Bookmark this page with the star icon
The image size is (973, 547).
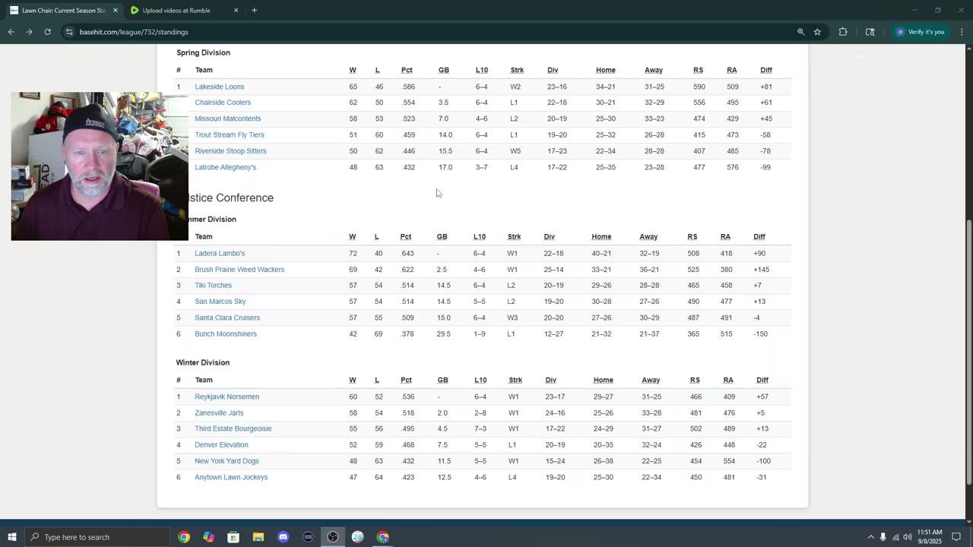817,32
